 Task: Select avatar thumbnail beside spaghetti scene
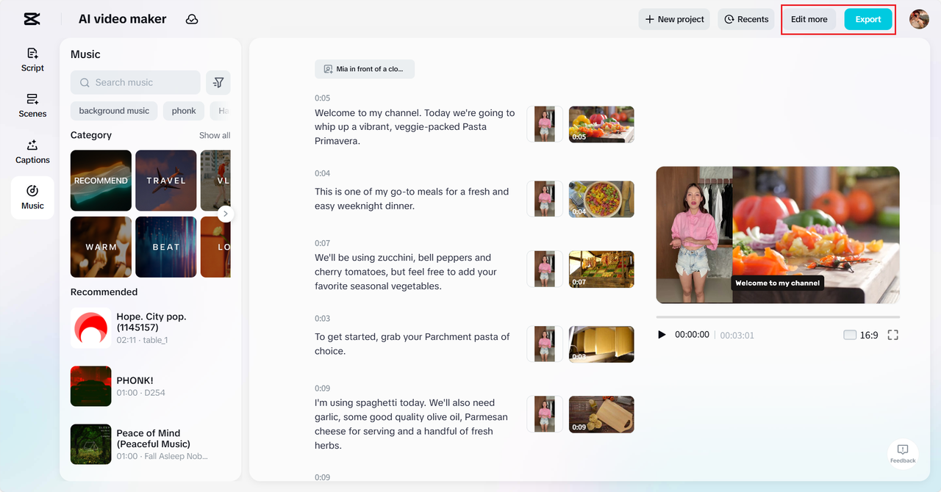[545, 414]
